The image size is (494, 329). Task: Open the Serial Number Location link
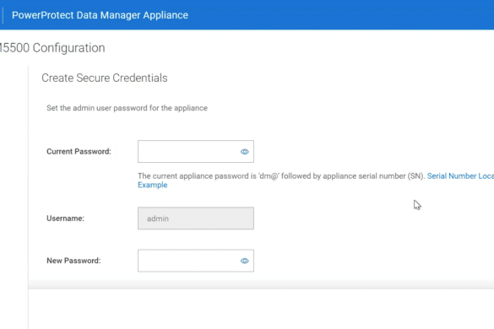click(460, 176)
